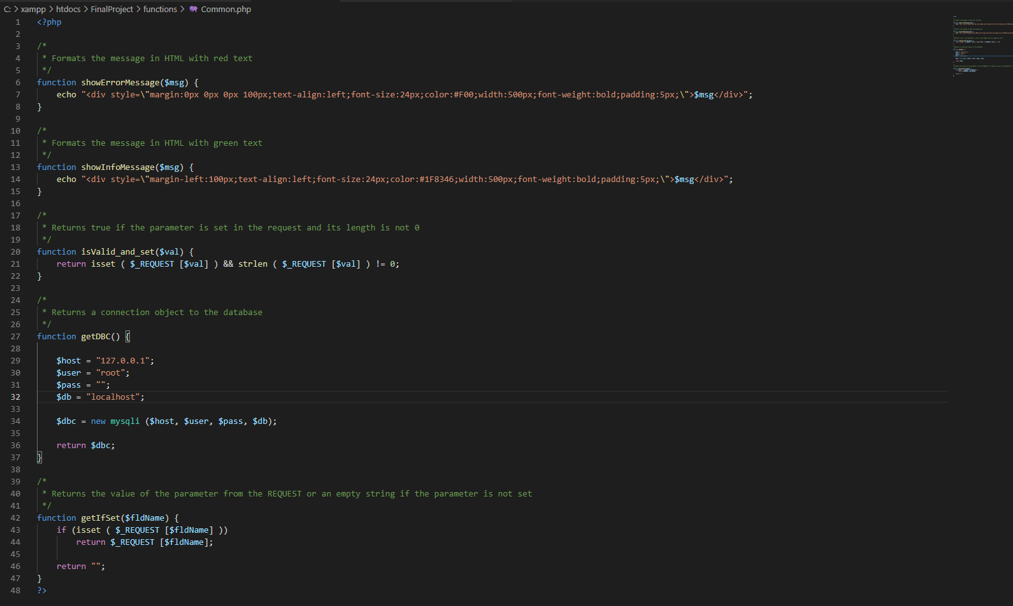Select line number 32 in the gutter

(x=15, y=397)
